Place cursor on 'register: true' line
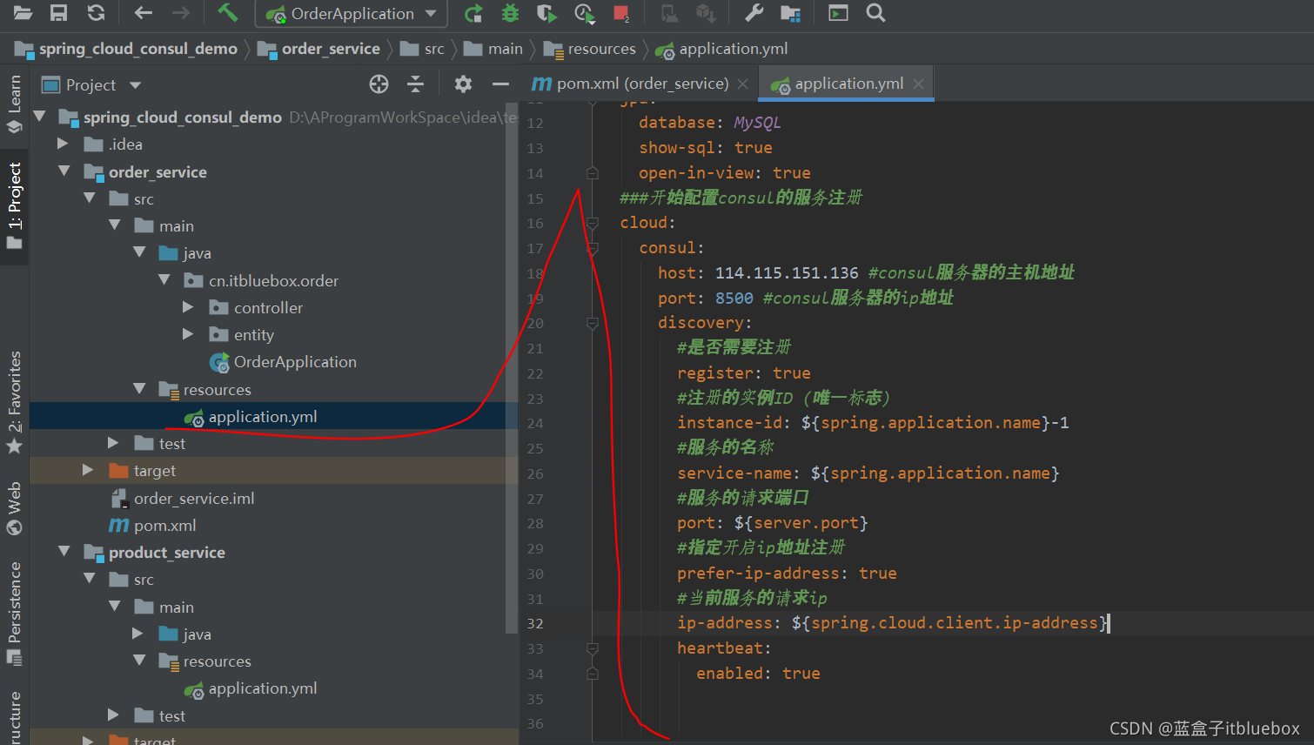 tap(744, 373)
